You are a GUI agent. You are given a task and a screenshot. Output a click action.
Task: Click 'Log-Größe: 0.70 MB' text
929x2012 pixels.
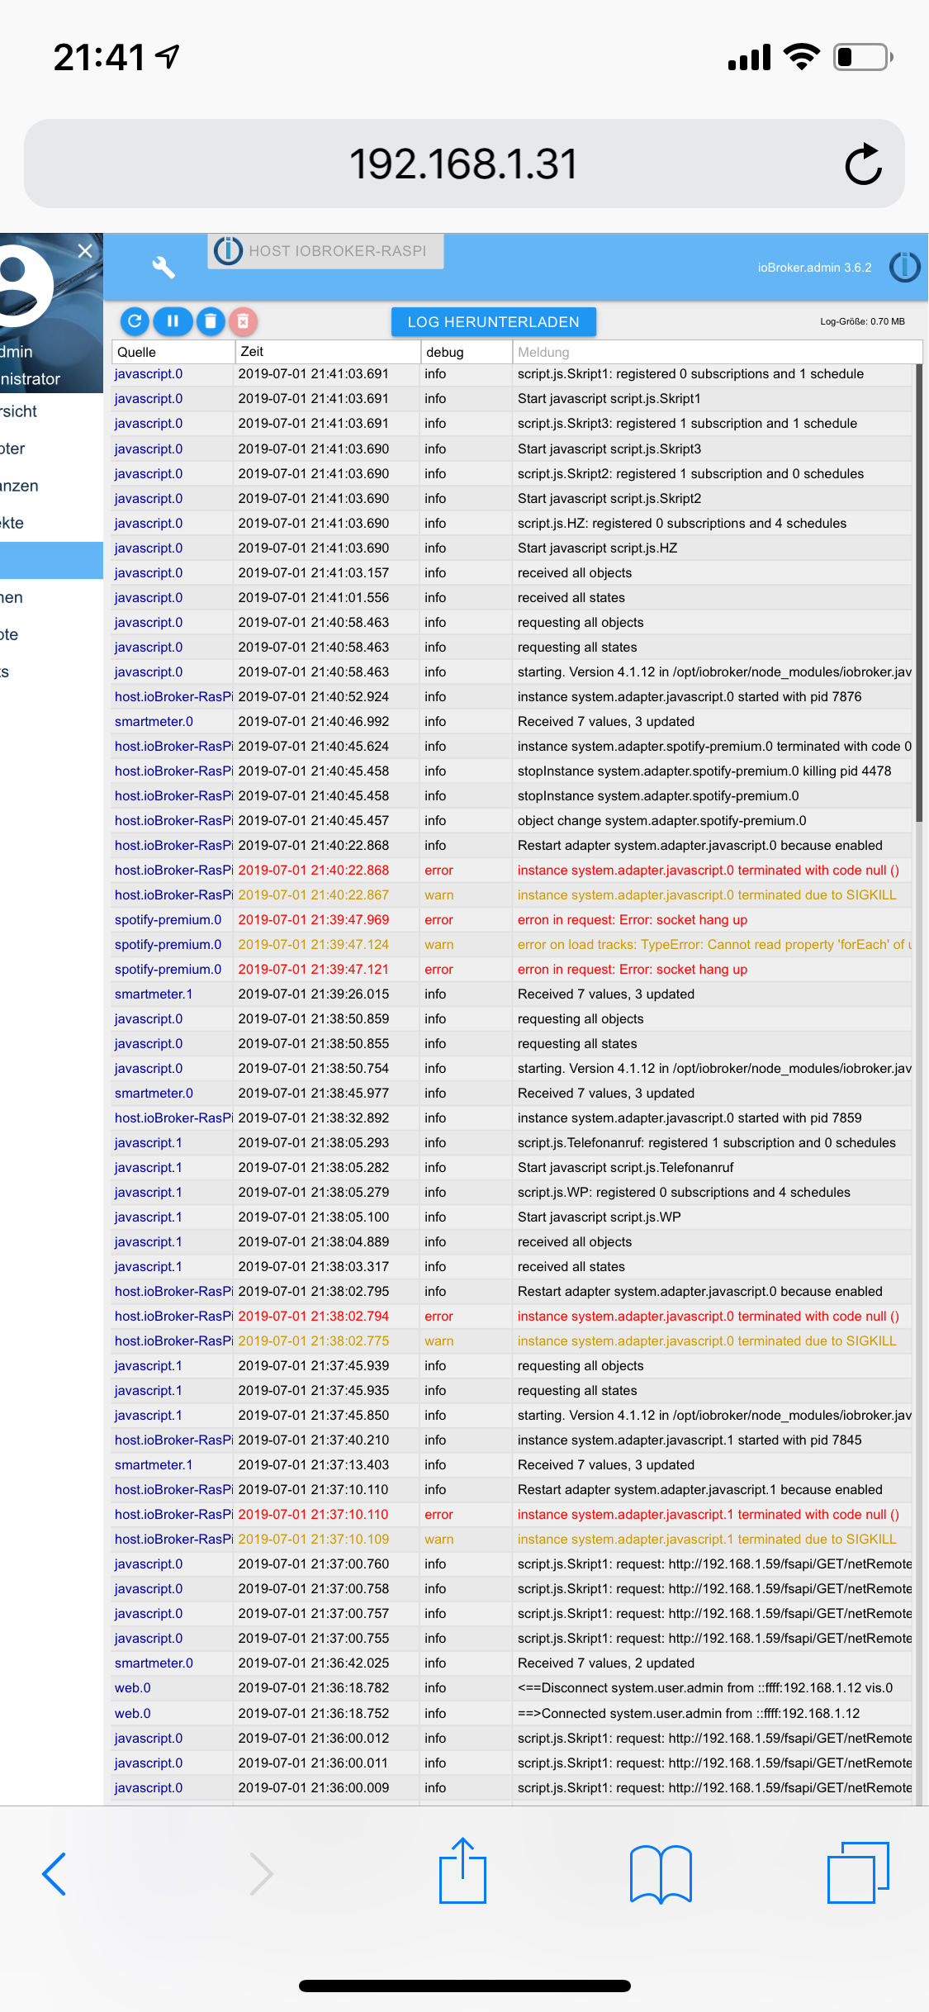point(862,321)
